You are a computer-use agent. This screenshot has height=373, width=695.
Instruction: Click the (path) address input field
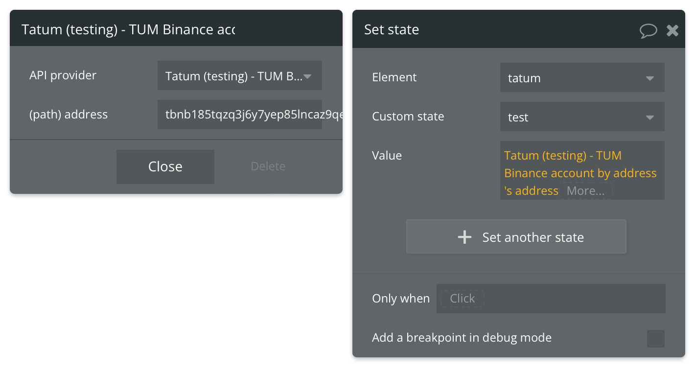pyautogui.click(x=239, y=115)
